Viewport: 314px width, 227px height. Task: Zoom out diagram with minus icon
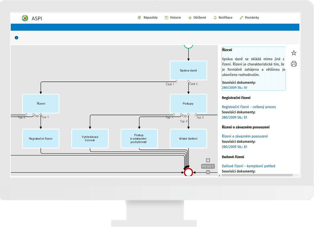click(208, 172)
